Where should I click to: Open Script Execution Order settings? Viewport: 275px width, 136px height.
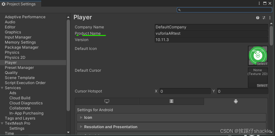click(x=25, y=83)
